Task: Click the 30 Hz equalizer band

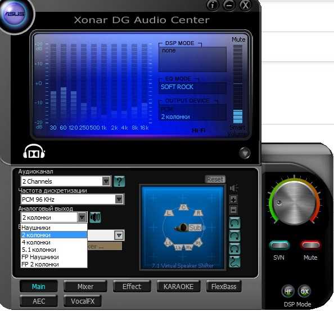Action: (x=53, y=84)
